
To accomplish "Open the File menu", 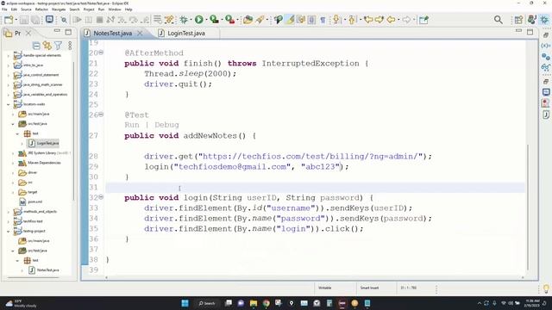I will click(x=4, y=9).
